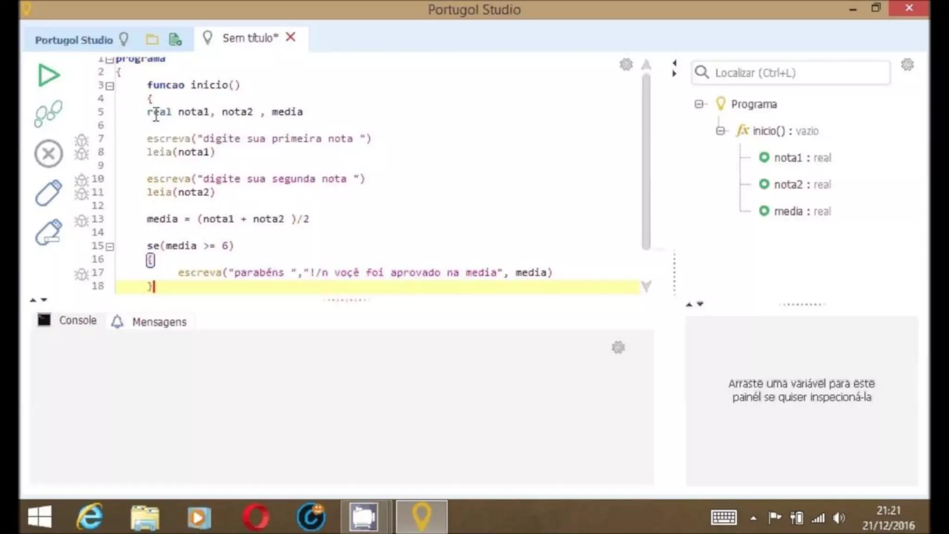This screenshot has width=949, height=534.
Task: Toggle breakpoint bug on line 13
Action: (82, 220)
